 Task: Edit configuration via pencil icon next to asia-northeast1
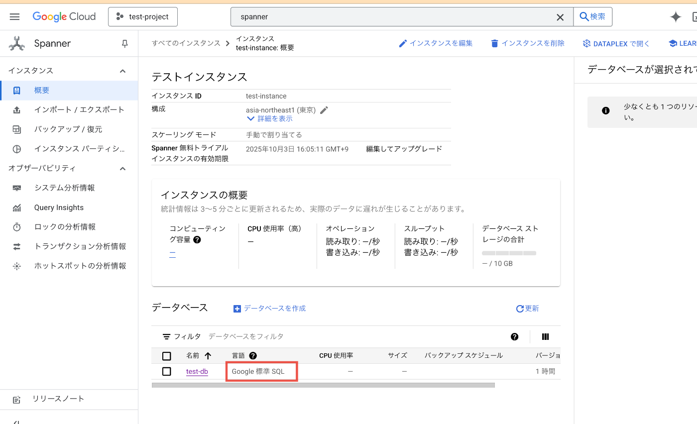324,110
